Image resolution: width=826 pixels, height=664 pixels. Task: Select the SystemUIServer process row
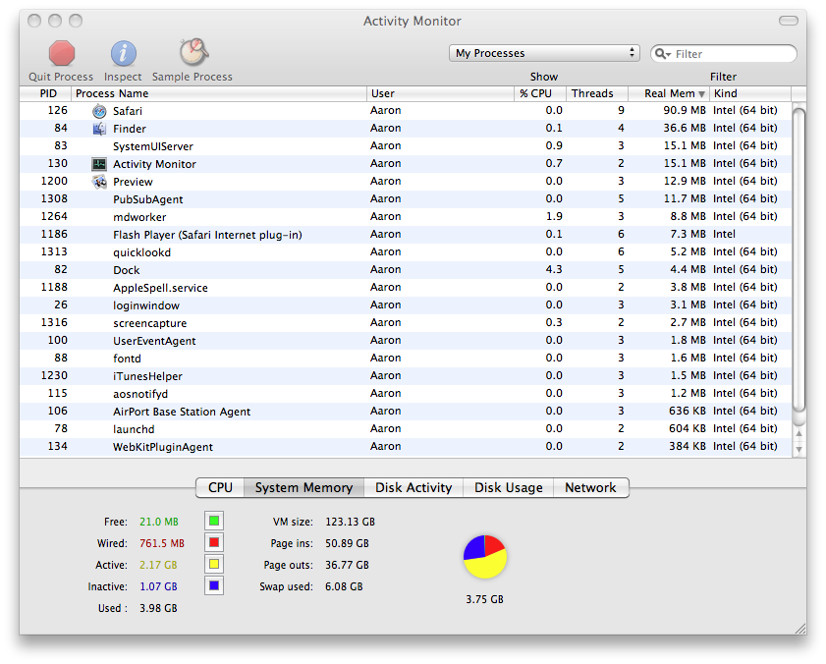tap(406, 146)
